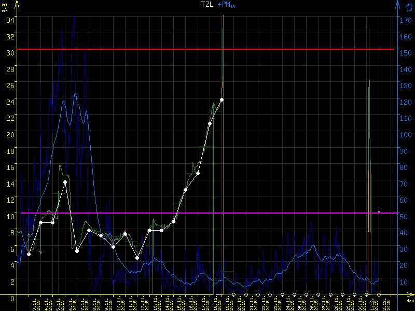Click the magenta horizontal threshold line at 10
The height and width of the screenshot is (311, 415).
[x=208, y=213]
